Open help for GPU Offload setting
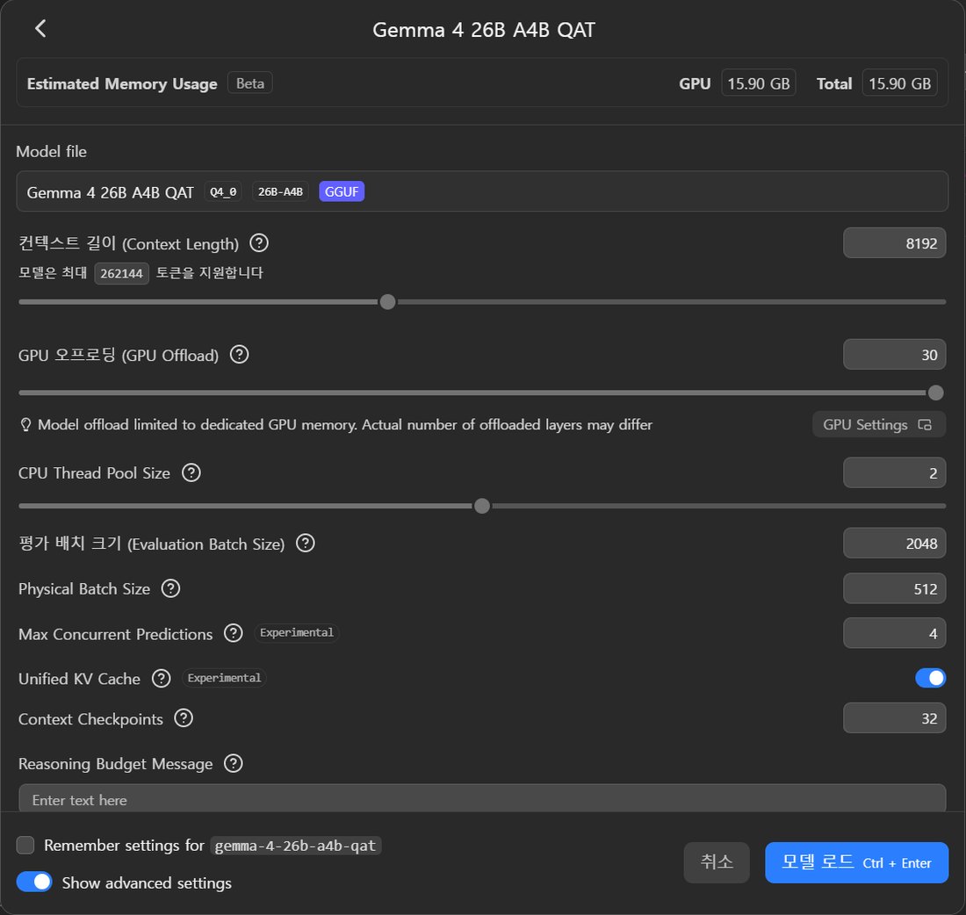The width and height of the screenshot is (966, 915). 239,354
